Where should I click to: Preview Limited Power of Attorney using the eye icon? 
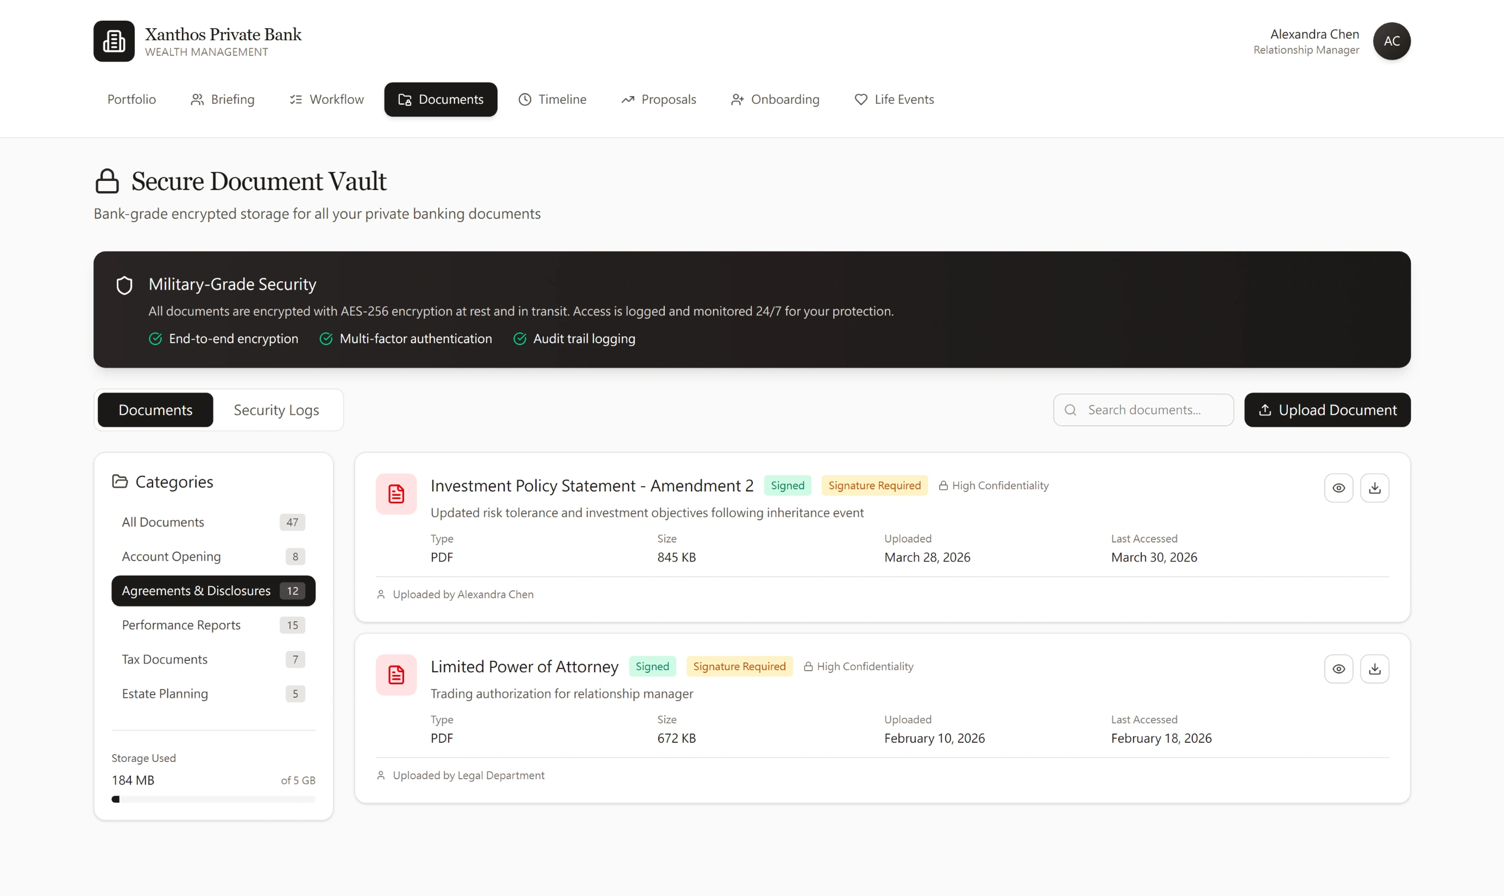pos(1338,668)
